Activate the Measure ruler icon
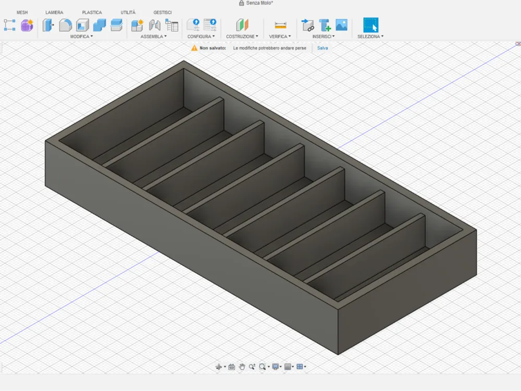Viewport: 521px width, 391px height. tap(280, 25)
